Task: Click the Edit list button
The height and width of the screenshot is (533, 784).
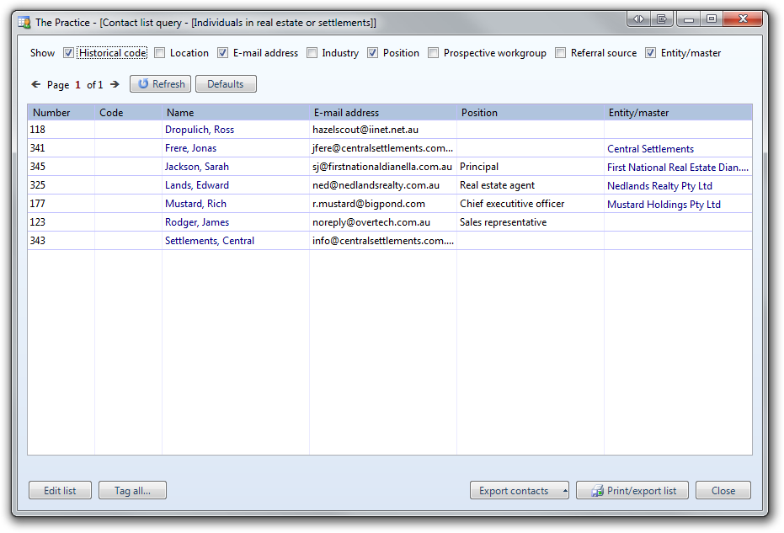Action: pos(60,491)
